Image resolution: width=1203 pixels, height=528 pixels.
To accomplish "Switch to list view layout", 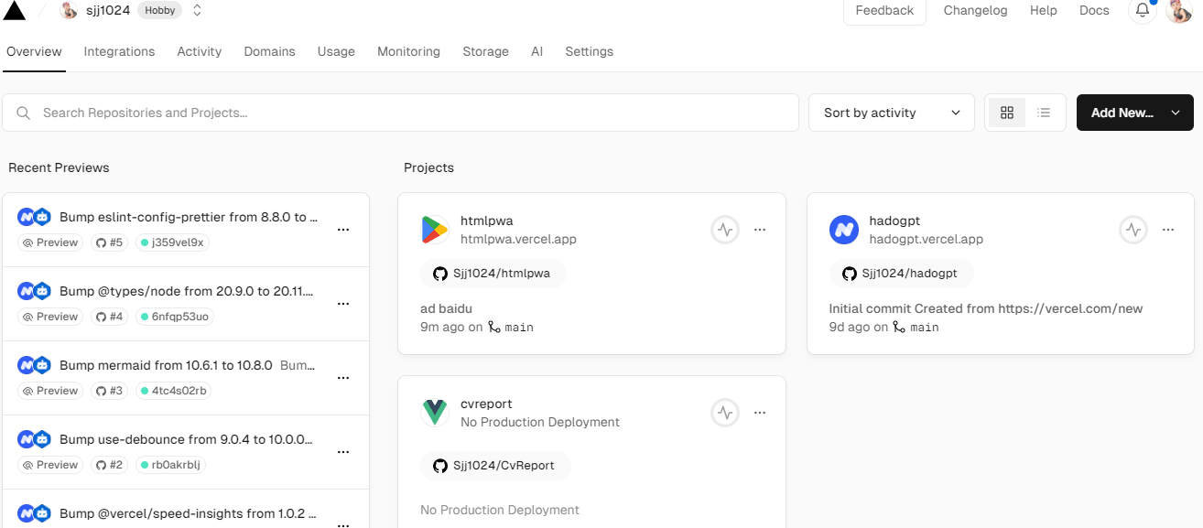I will tap(1044, 113).
